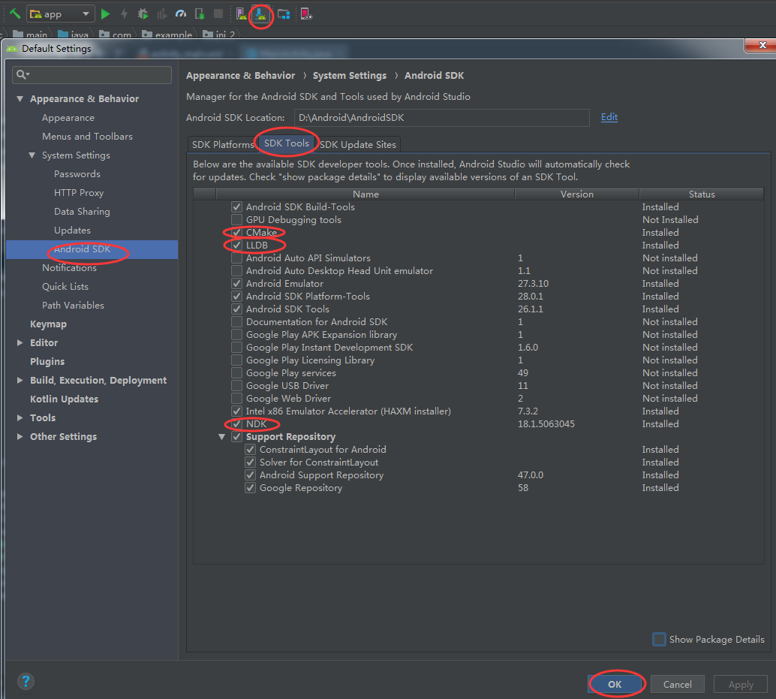
Task: Click the Debug app bug icon
Action: click(143, 14)
